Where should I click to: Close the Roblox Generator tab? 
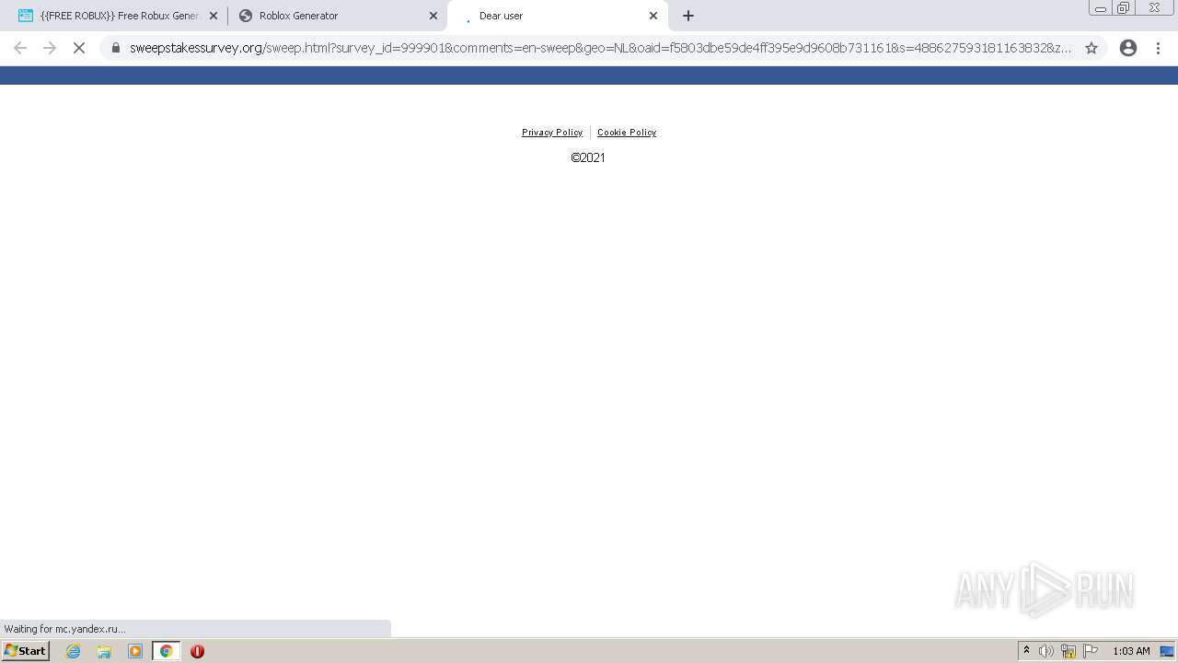click(x=433, y=16)
